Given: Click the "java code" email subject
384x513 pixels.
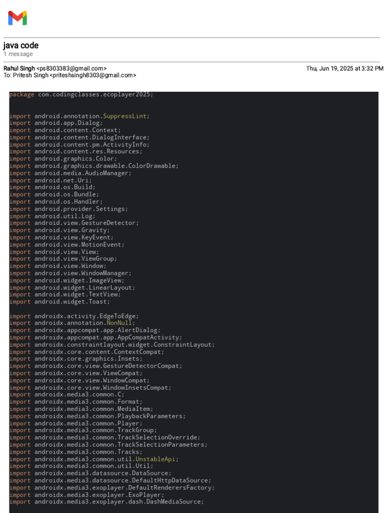Looking at the screenshot, I should tap(21, 46).
